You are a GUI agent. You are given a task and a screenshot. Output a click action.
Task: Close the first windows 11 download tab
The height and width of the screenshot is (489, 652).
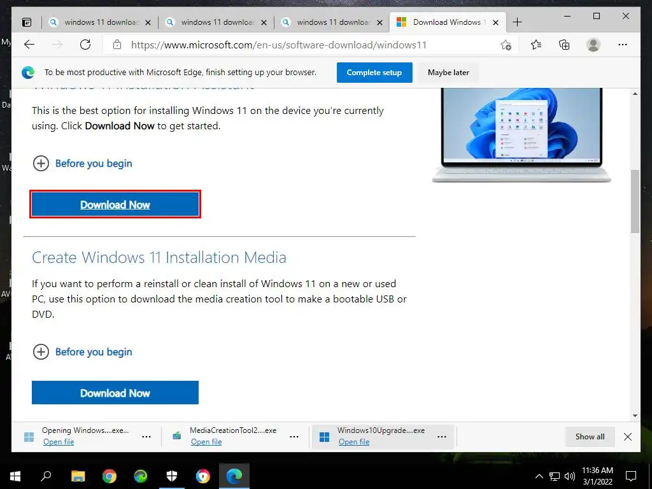[148, 22]
